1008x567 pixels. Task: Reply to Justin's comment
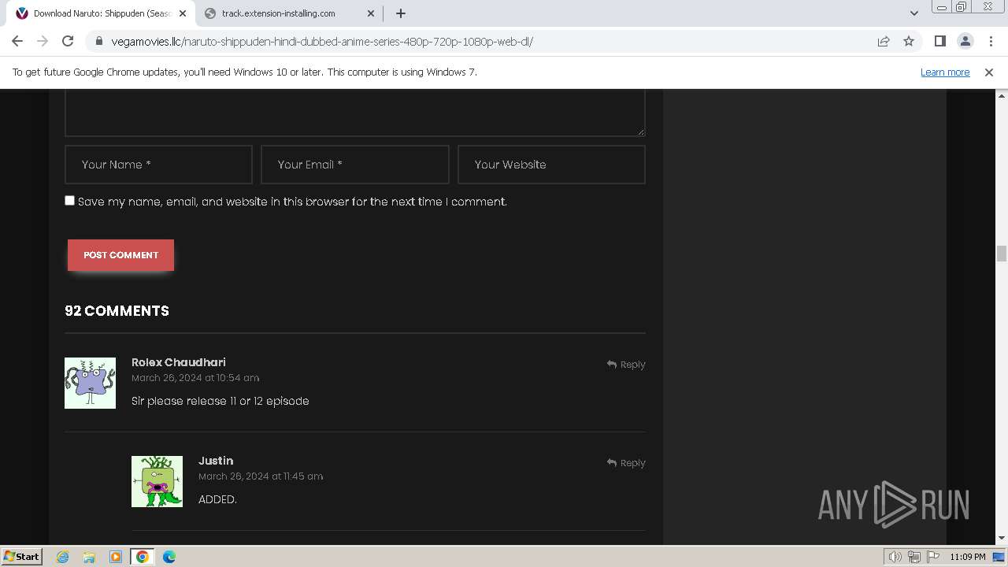[626, 463]
